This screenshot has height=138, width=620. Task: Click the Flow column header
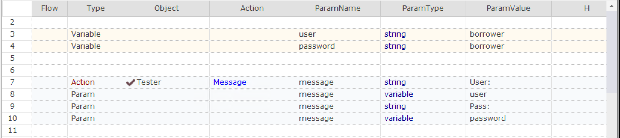pos(49,8)
